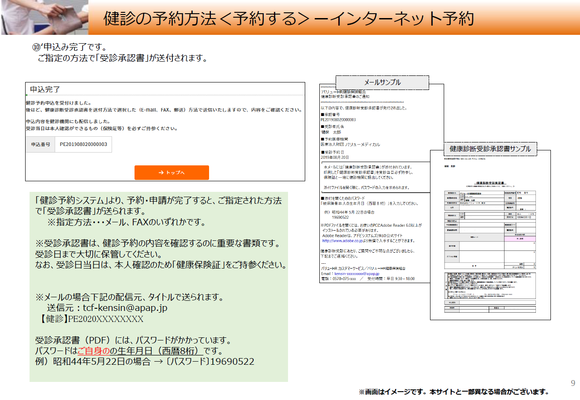Screen dimensions: 580x400
Task: Click the arrow icon on the トップへ button
Action: pos(161,172)
